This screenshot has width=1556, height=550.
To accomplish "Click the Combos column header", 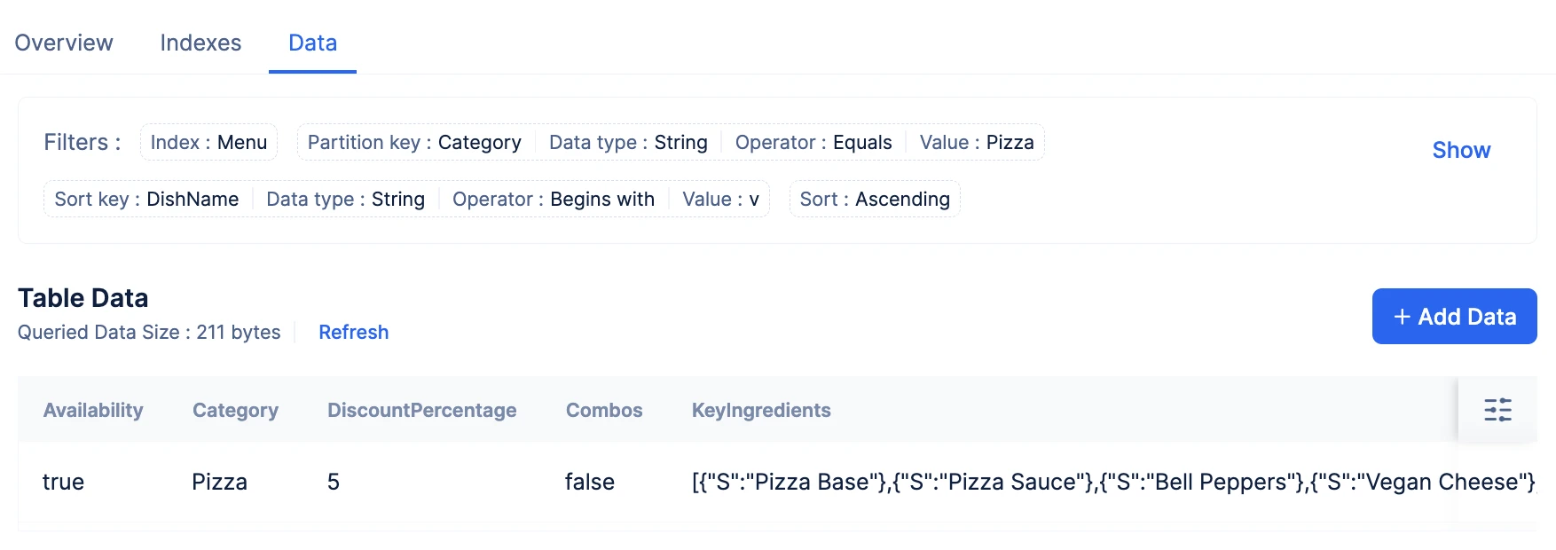I will [604, 410].
